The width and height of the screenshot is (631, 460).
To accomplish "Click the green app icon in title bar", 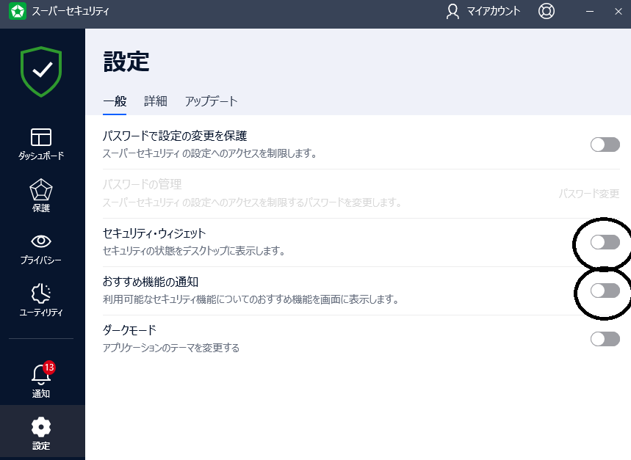I will (15, 12).
